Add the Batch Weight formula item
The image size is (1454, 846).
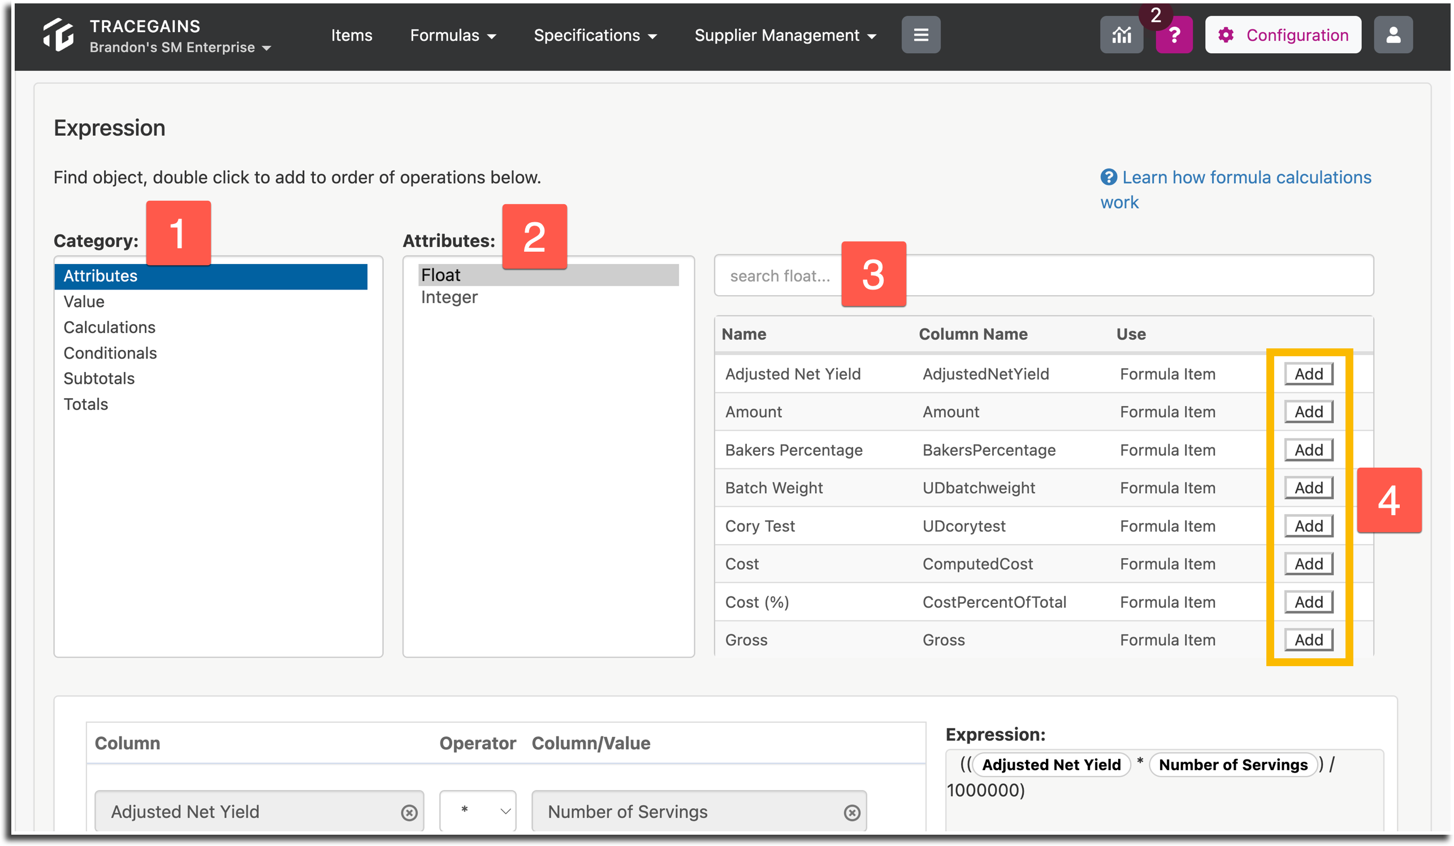(1309, 487)
